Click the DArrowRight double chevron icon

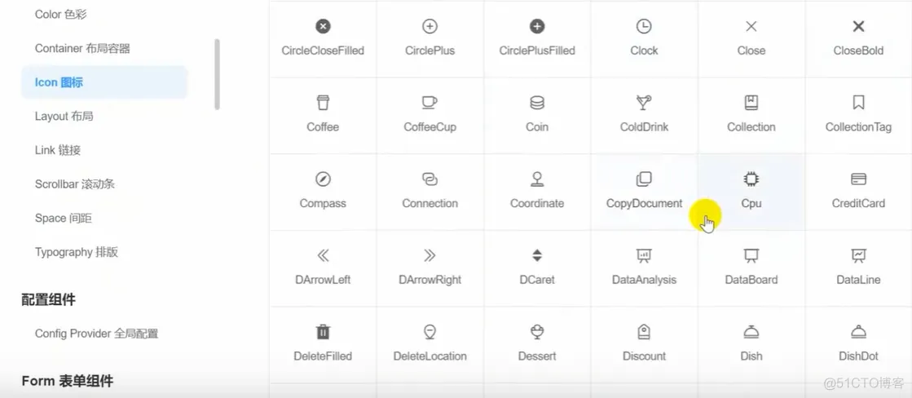430,255
